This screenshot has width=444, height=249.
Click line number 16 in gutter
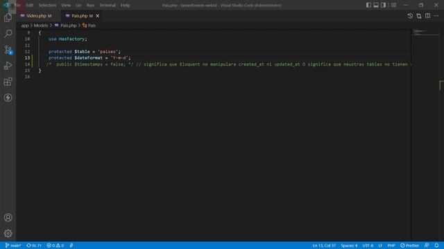[27, 77]
